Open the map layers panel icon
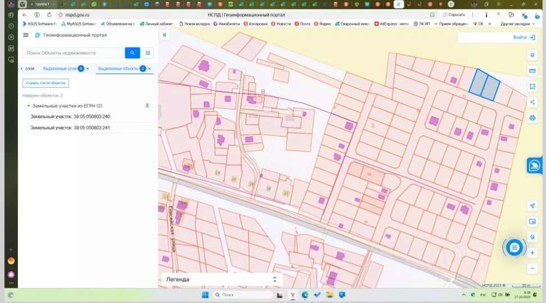This screenshot has width=546, height=303. tap(532, 56)
